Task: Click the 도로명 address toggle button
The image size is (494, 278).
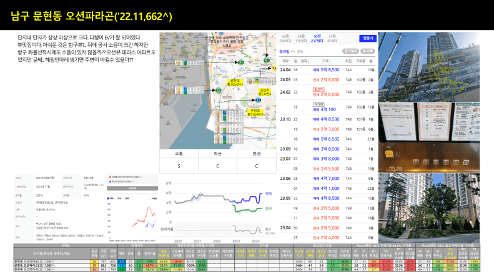Action: (x=40, y=227)
